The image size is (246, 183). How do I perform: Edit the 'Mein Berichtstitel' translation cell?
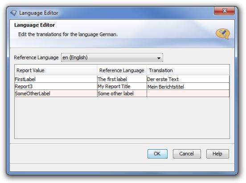188,86
